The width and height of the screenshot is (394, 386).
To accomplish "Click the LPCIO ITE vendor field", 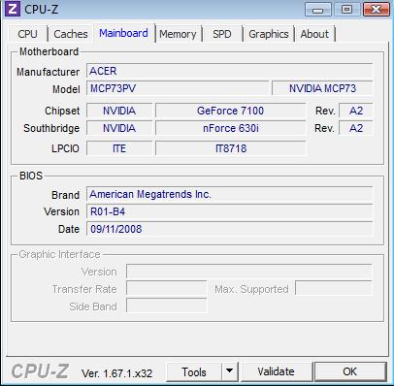I will (x=119, y=148).
